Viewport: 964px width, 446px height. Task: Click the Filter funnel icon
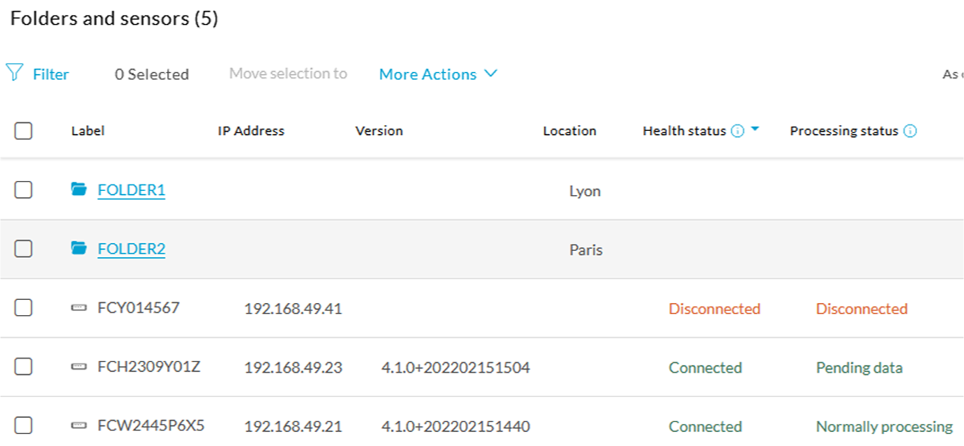coord(14,73)
